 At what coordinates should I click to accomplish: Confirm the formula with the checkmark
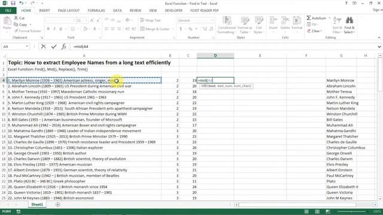(x=54, y=47)
